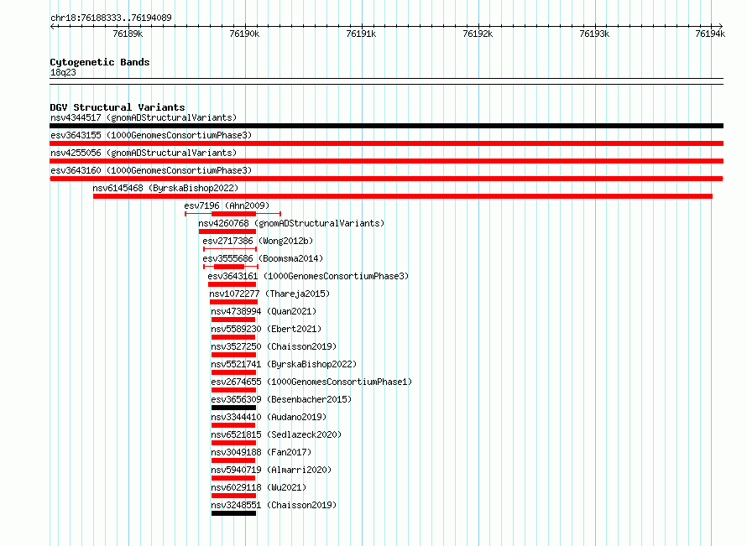The height and width of the screenshot is (546, 747).
Task: Click the DGV Structural Variants track title
Action: click(118, 107)
